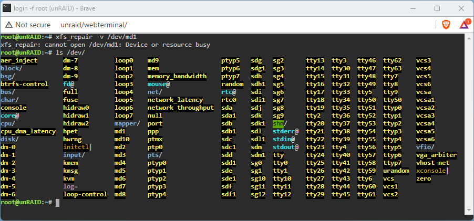Click the 'ls /dev/' command text
The width and height of the screenshot is (474, 221).
70,52
